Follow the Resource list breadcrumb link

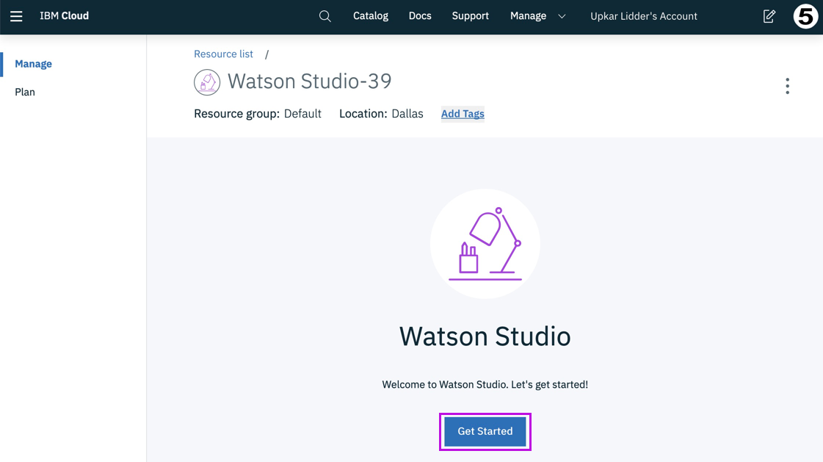[223, 54]
